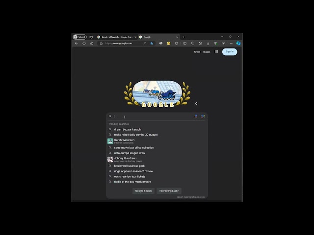Open the Malwarebytes extension icon
Image resolution: width=314 pixels, height=235 pixels.
pyautogui.click(x=161, y=44)
